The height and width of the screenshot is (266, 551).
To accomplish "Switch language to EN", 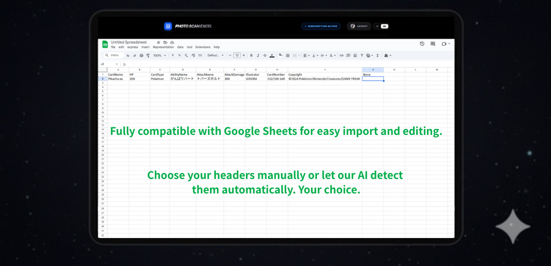I will (385, 26).
